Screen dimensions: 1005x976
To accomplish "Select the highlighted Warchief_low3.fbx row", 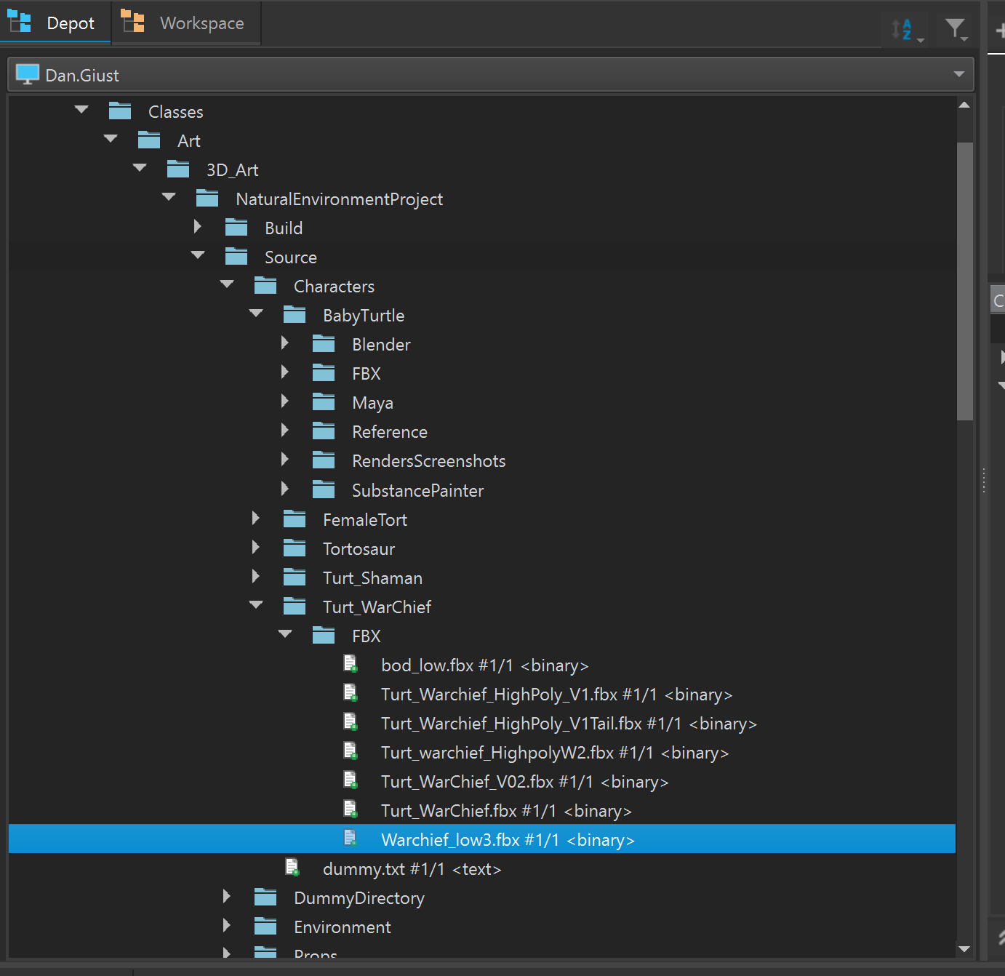I will 482,839.
